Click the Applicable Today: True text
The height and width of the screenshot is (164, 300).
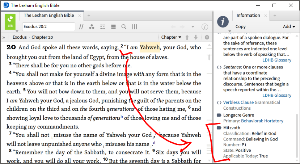245,156
